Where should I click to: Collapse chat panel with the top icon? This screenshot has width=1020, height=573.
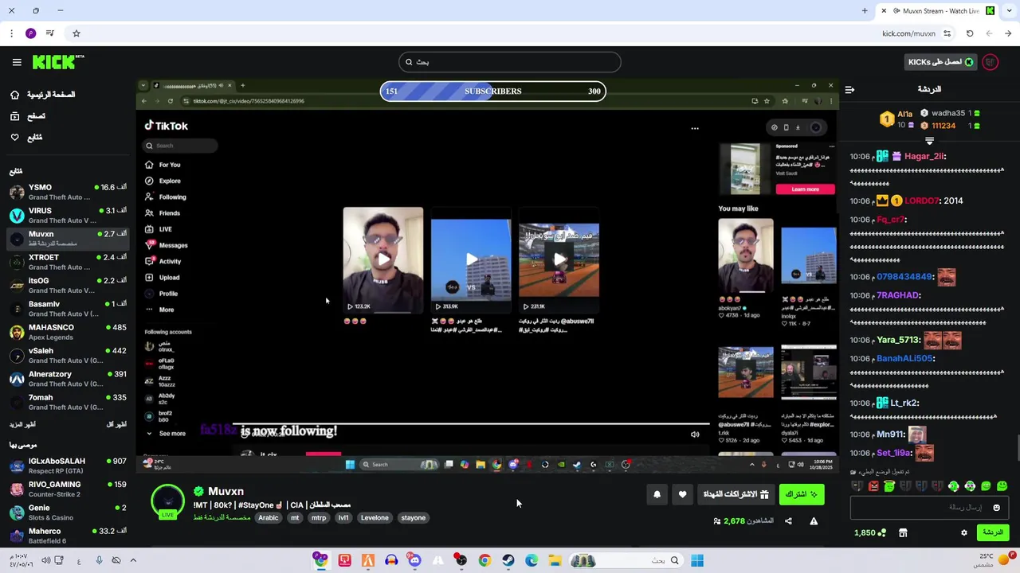[x=849, y=89]
